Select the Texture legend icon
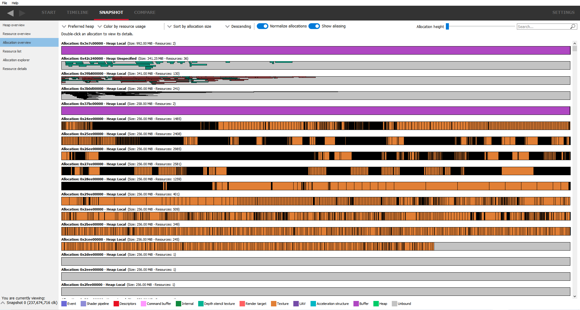 [x=274, y=304]
